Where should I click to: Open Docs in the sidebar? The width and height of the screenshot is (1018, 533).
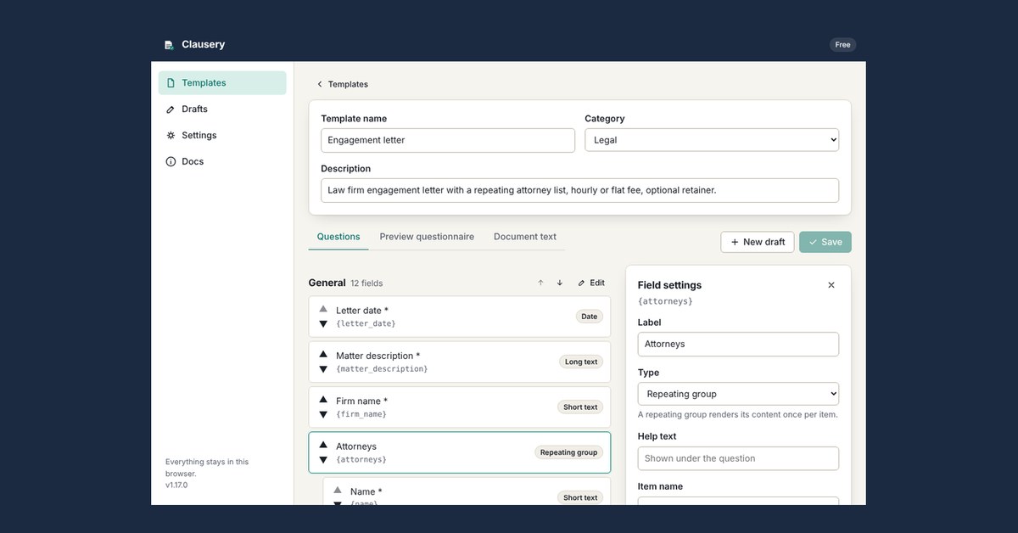(x=222, y=162)
